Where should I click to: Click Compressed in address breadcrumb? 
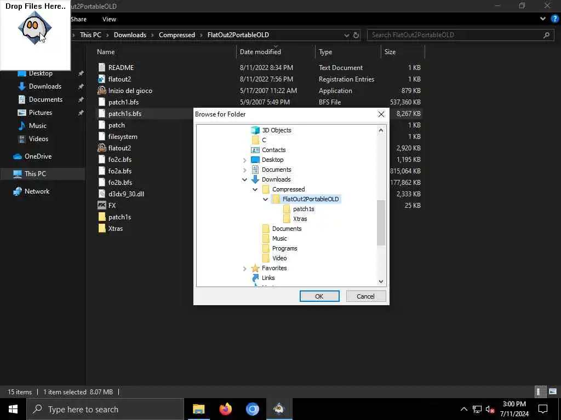coord(177,35)
